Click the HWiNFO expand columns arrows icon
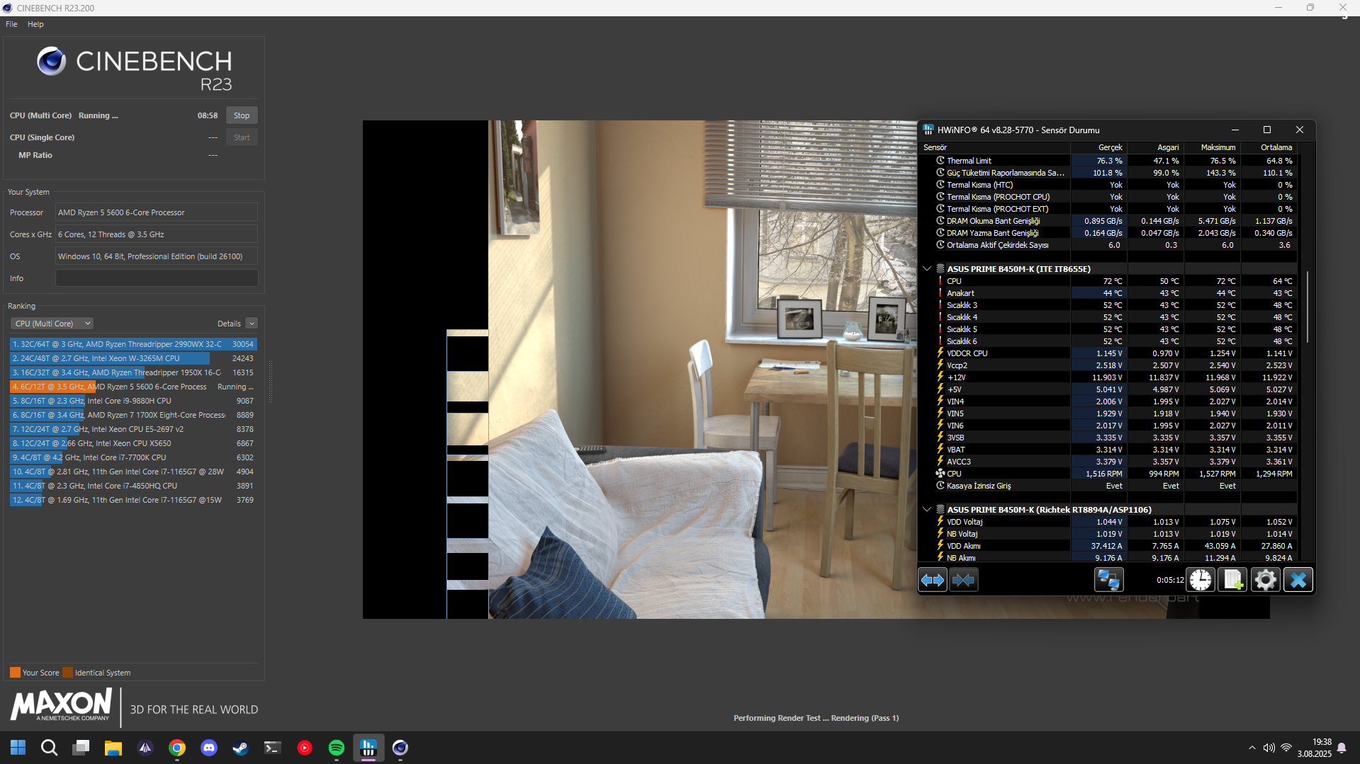 pyautogui.click(x=933, y=580)
